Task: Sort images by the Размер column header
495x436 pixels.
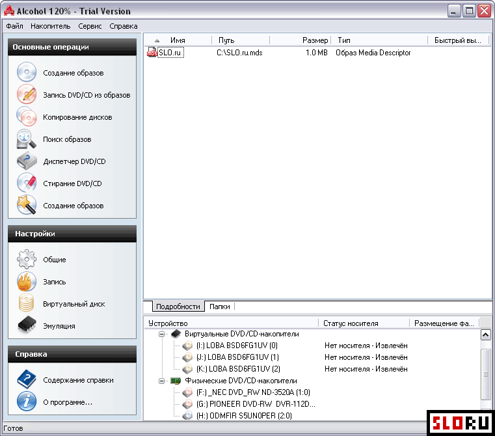Action: coord(300,40)
